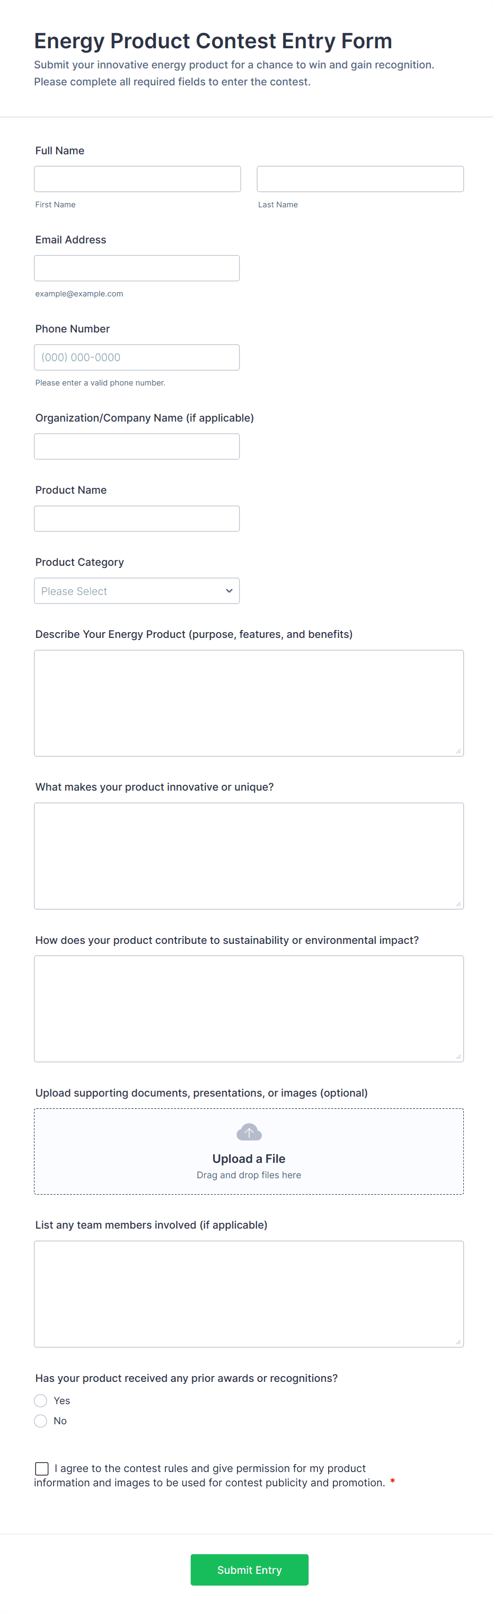
Task: Click the Phone Number input
Action: [x=136, y=357]
